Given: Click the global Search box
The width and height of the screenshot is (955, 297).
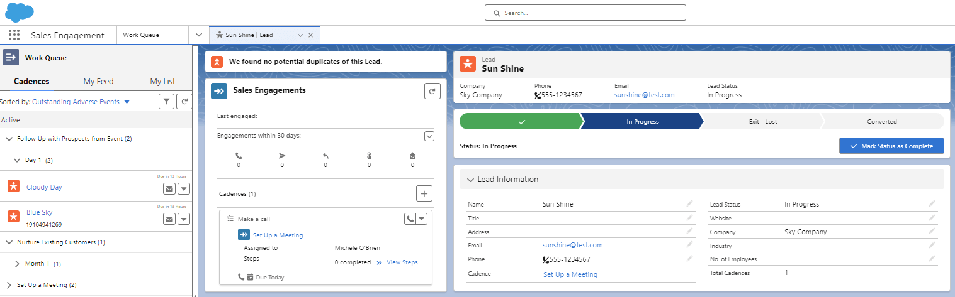Looking at the screenshot, I should tap(585, 13).
